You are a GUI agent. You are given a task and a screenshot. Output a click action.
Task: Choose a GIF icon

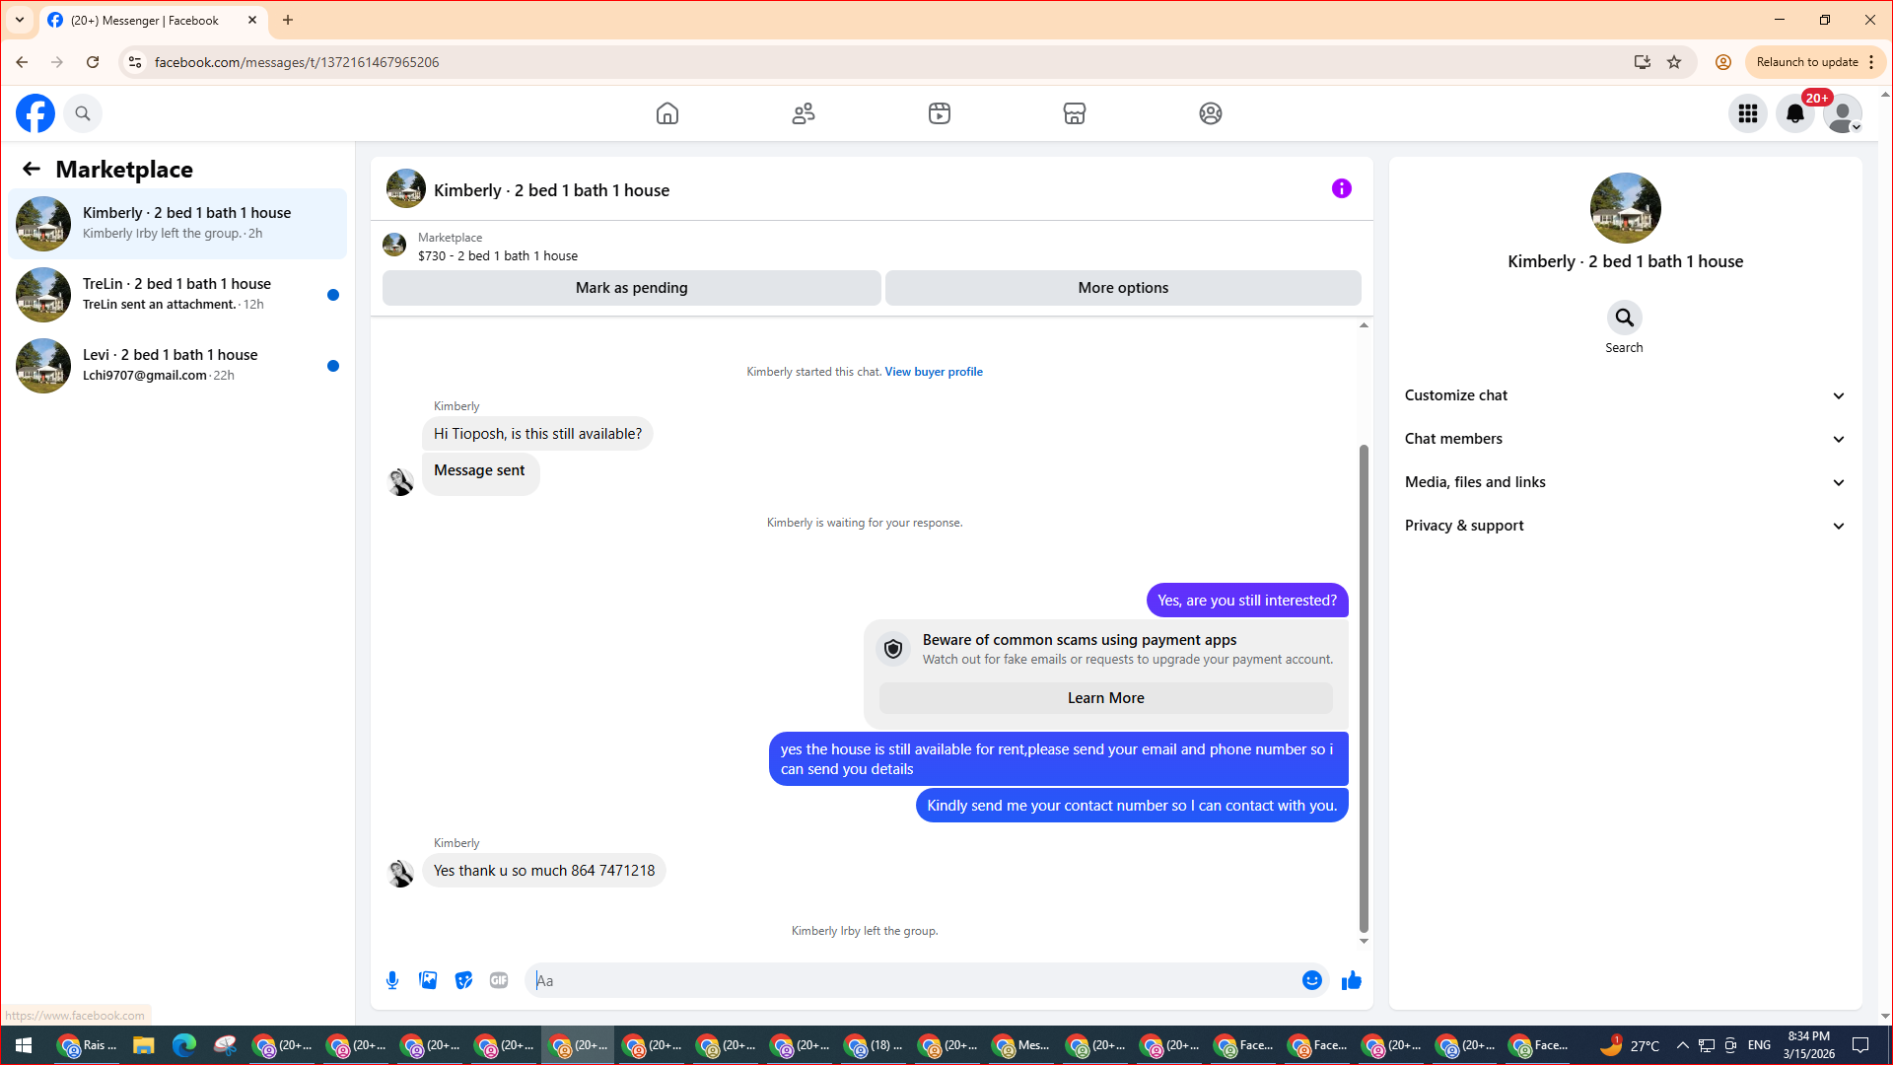499,980
